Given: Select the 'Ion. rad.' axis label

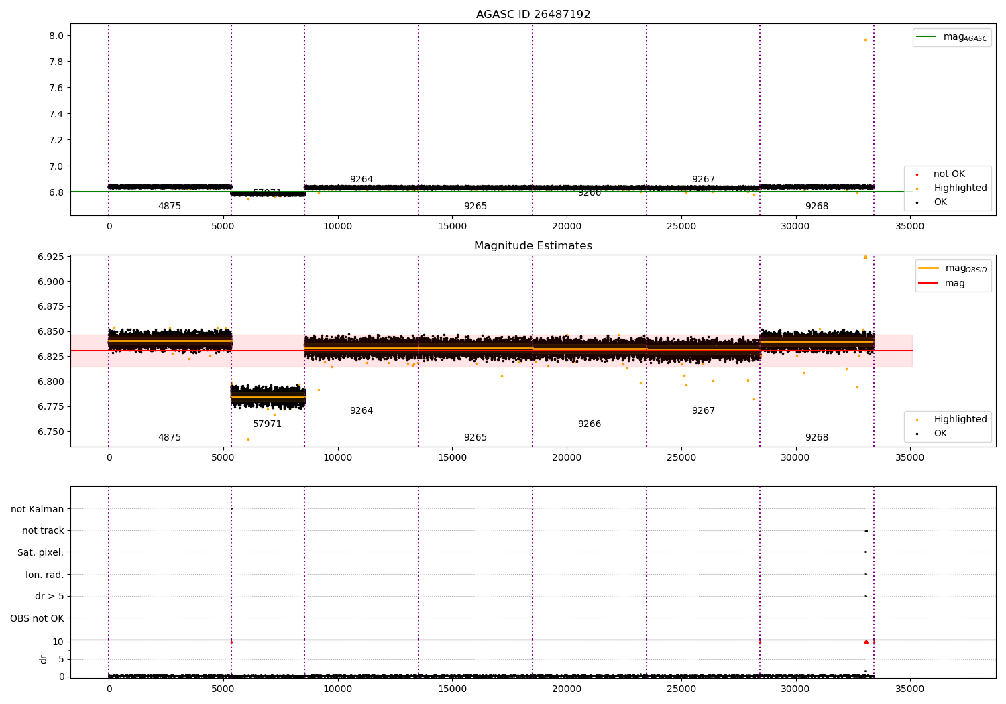Looking at the screenshot, I should point(45,575).
